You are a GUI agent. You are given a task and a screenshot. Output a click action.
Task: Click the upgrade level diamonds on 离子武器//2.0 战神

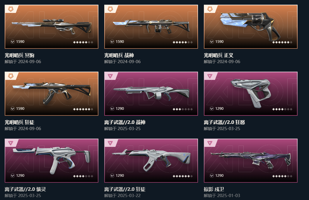click(183, 109)
